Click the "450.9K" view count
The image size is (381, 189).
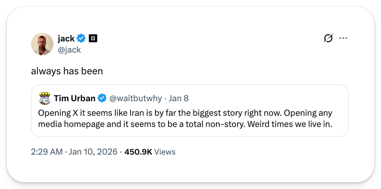[138, 152]
